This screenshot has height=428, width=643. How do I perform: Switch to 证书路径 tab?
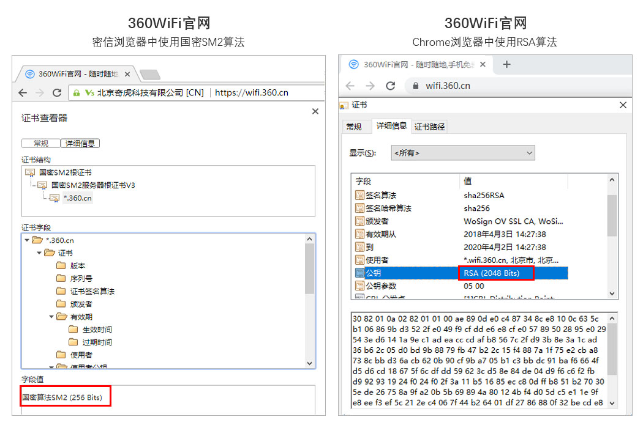(429, 127)
